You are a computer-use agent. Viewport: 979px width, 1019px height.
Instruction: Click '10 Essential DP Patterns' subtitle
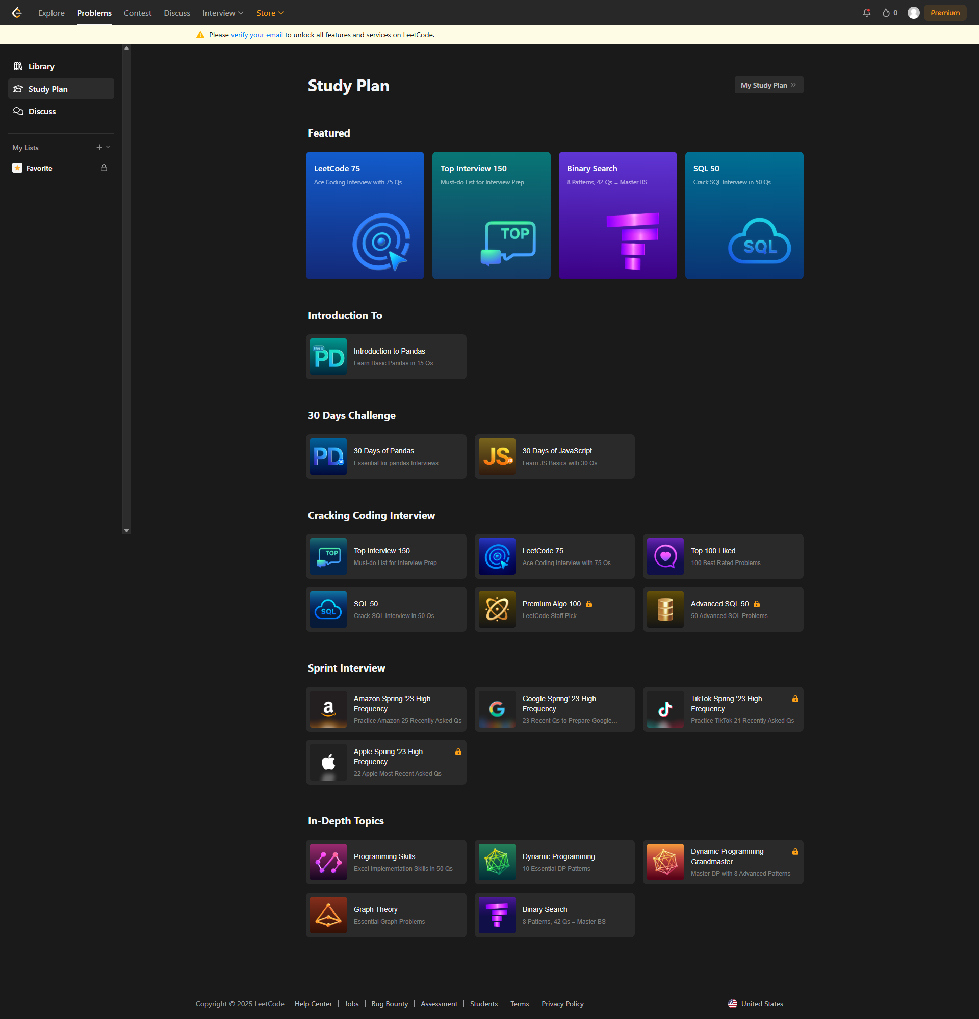coord(556,869)
